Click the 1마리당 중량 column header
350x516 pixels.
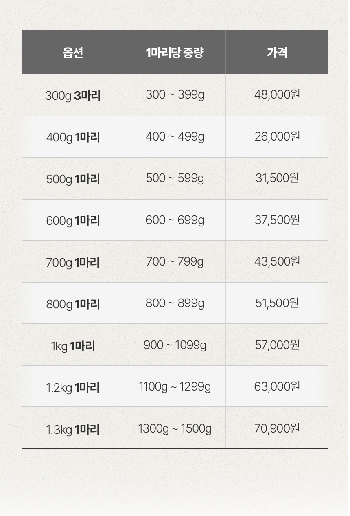(175, 52)
